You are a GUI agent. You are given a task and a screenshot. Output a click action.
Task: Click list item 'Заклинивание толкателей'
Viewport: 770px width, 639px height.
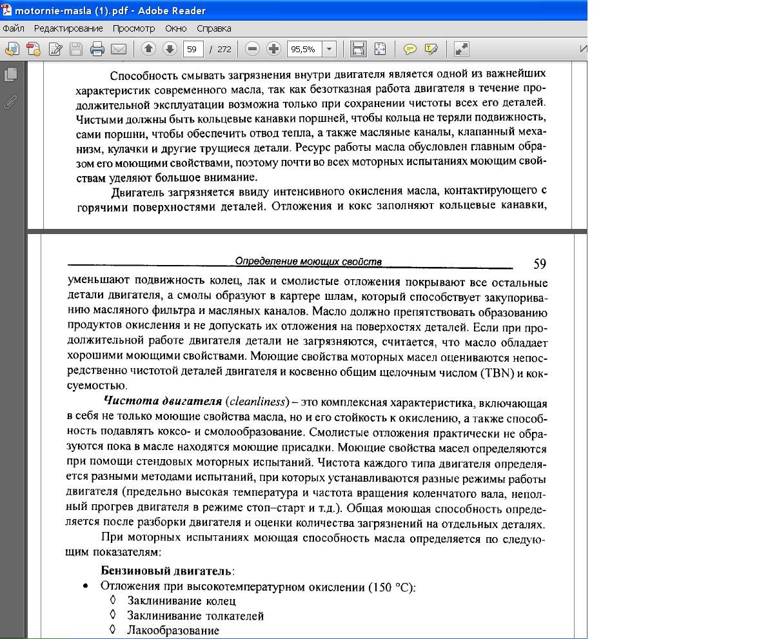point(195,615)
